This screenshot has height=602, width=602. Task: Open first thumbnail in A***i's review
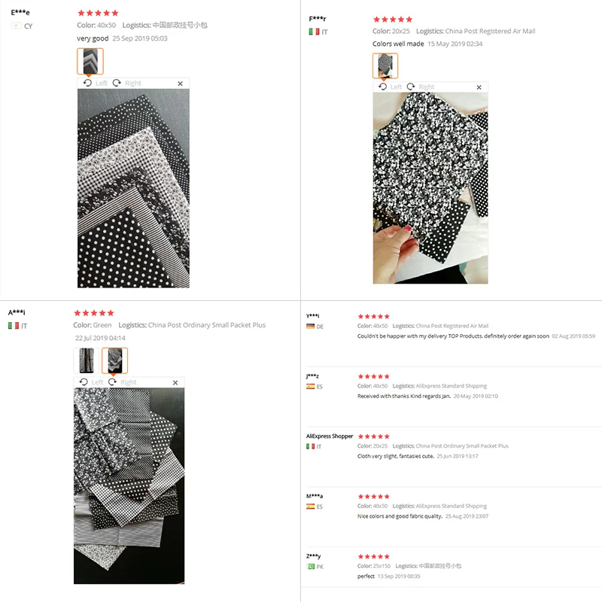[x=87, y=360]
